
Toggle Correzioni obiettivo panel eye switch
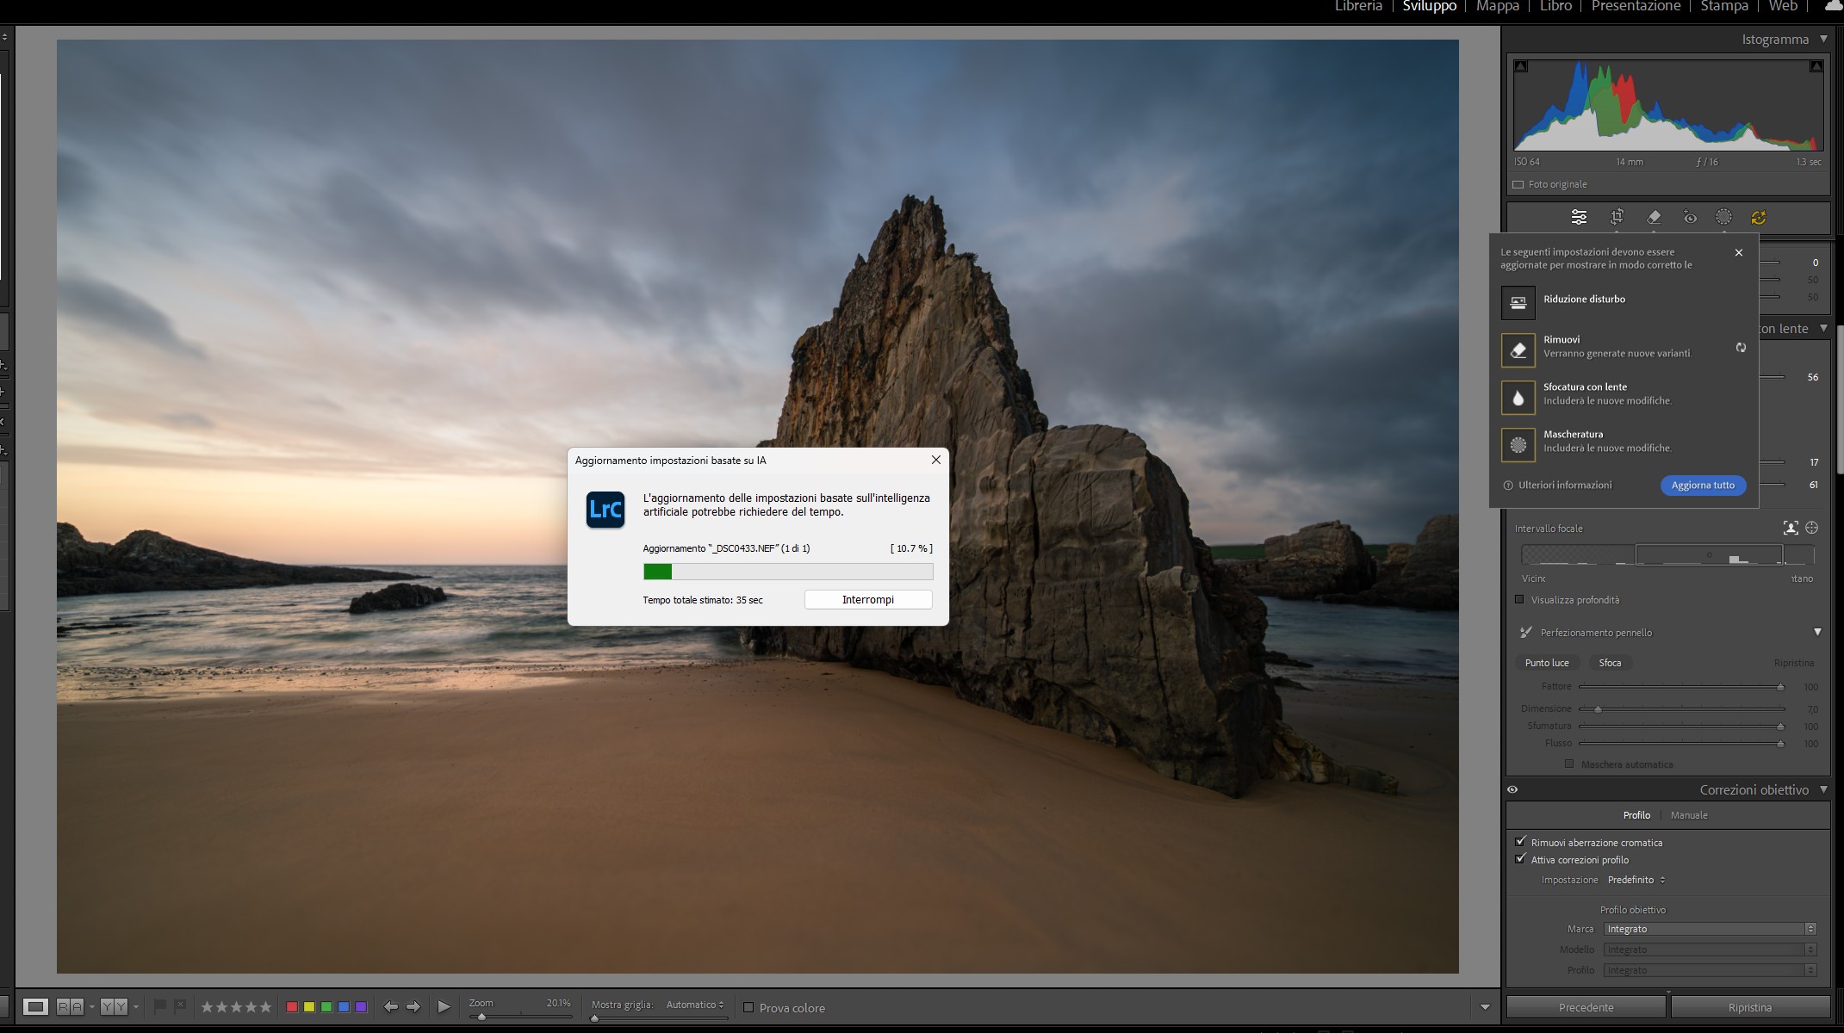(1512, 789)
